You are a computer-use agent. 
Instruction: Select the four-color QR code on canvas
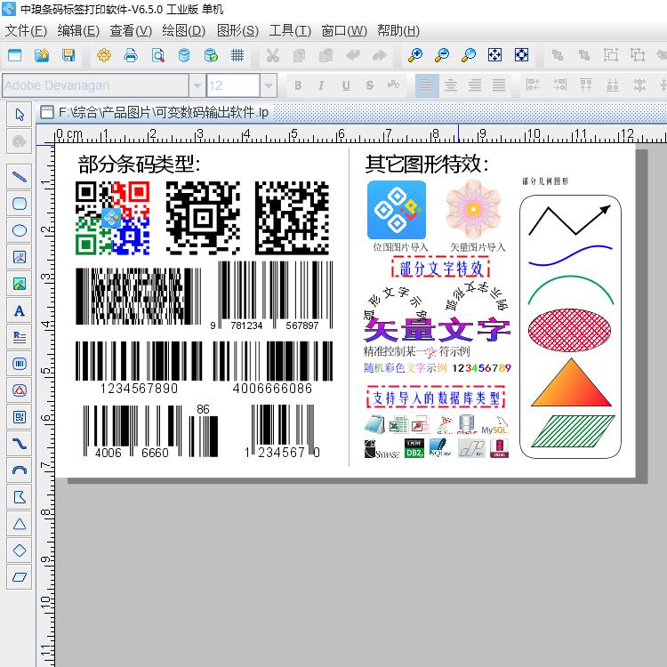tap(112, 218)
